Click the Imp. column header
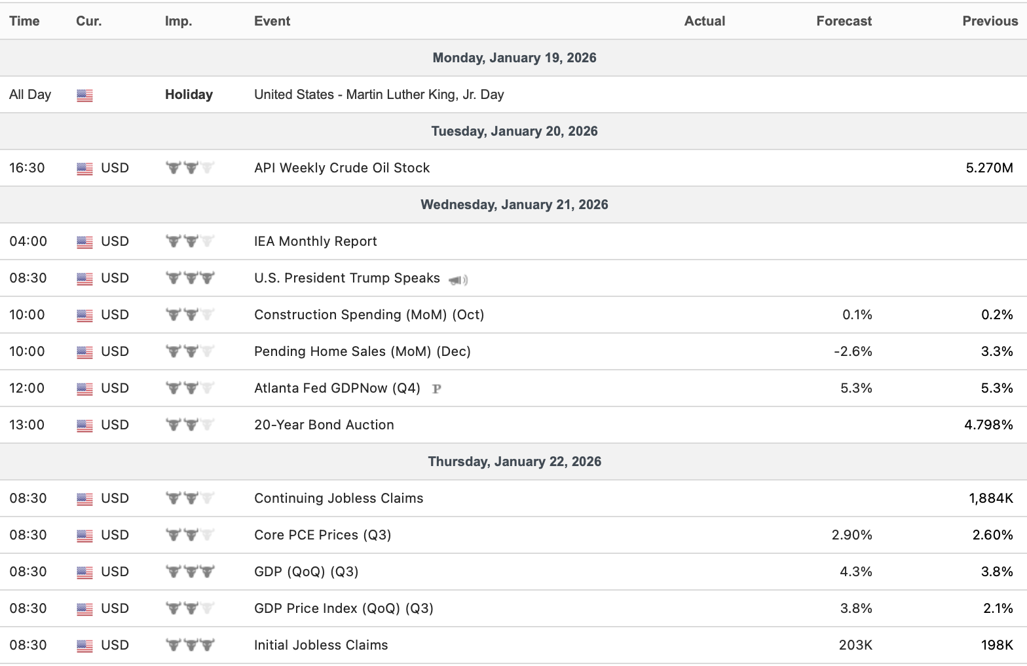 click(x=178, y=21)
